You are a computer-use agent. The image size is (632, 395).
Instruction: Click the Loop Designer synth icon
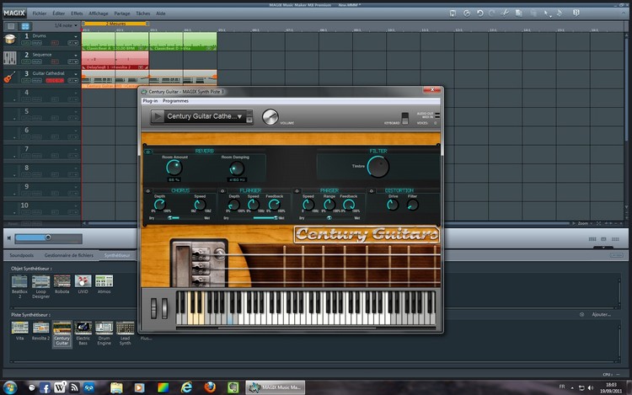pyautogui.click(x=40, y=281)
